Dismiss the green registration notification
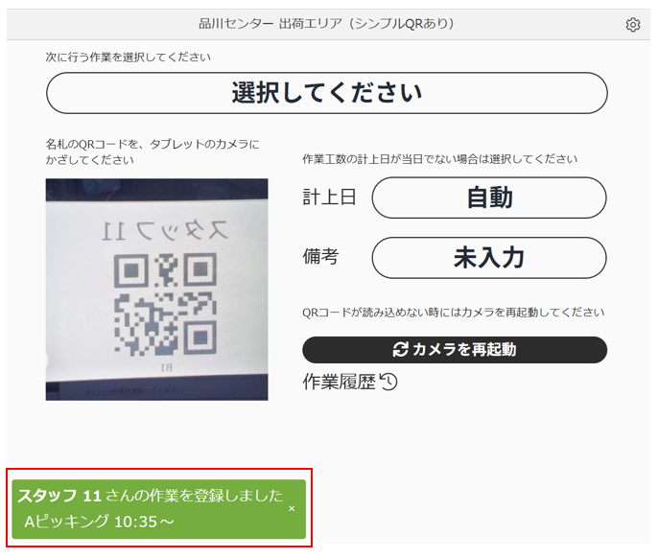658x558 pixels. [x=292, y=508]
